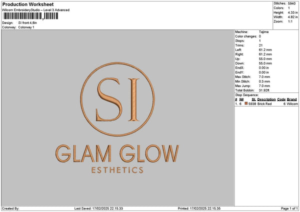Click the 'Code' column header
Image resolution: width=300 pixels, height=212 pixels.
point(281,99)
